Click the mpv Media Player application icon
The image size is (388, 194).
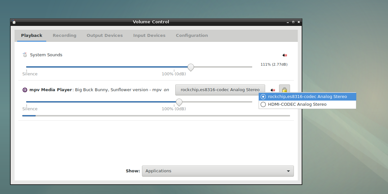click(25, 90)
